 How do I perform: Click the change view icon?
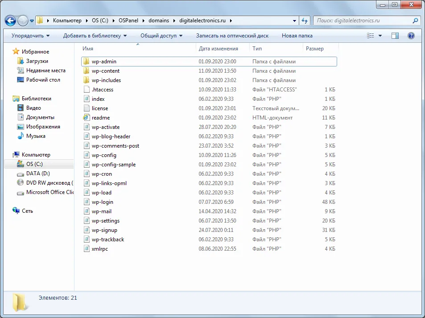pyautogui.click(x=370, y=36)
